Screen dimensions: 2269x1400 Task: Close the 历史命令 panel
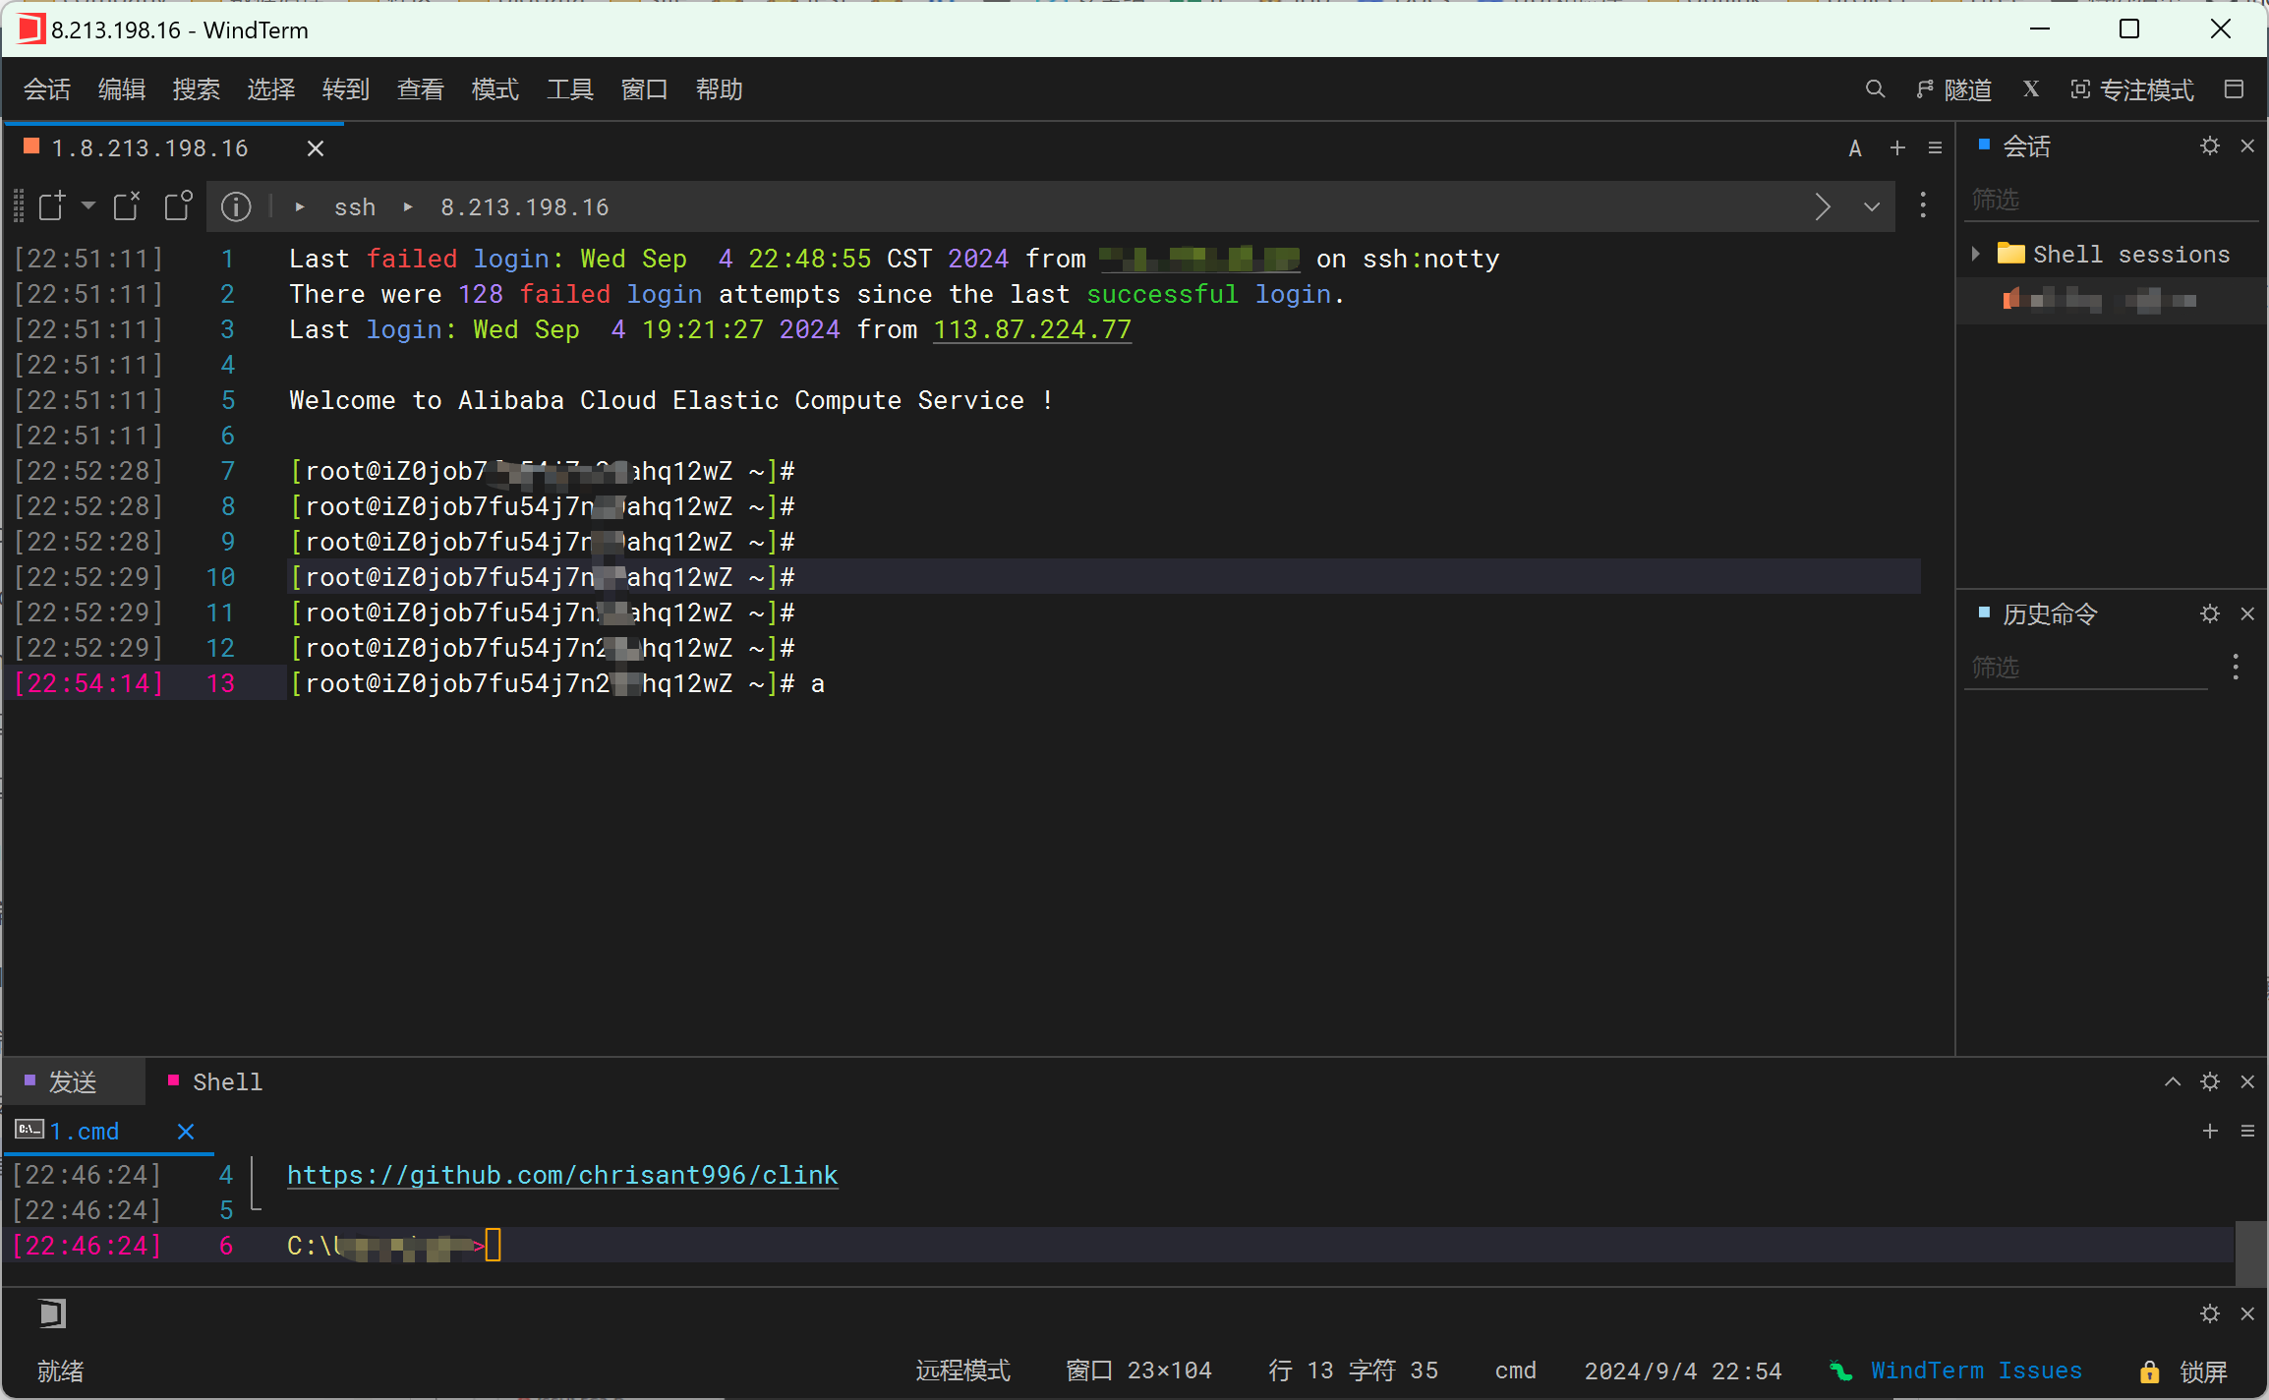(x=2247, y=613)
